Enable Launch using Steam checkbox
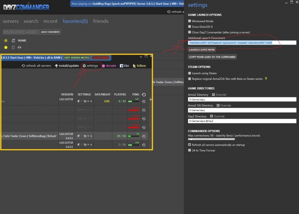This screenshot has width=299, height=214. click(x=190, y=73)
